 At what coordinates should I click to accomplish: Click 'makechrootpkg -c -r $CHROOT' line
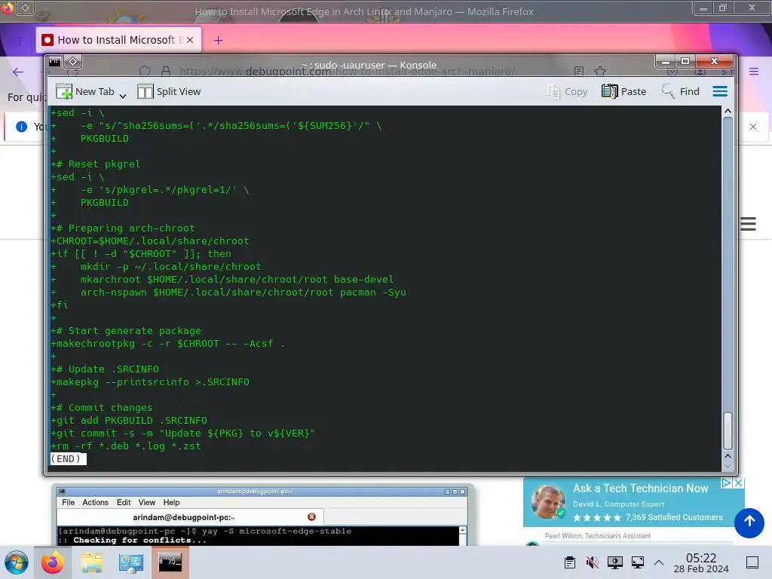click(x=167, y=344)
